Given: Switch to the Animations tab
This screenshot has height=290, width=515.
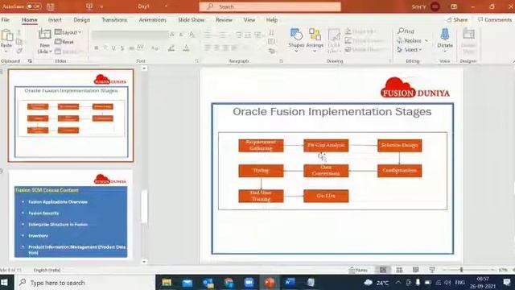Looking at the screenshot, I should pyautogui.click(x=152, y=19).
